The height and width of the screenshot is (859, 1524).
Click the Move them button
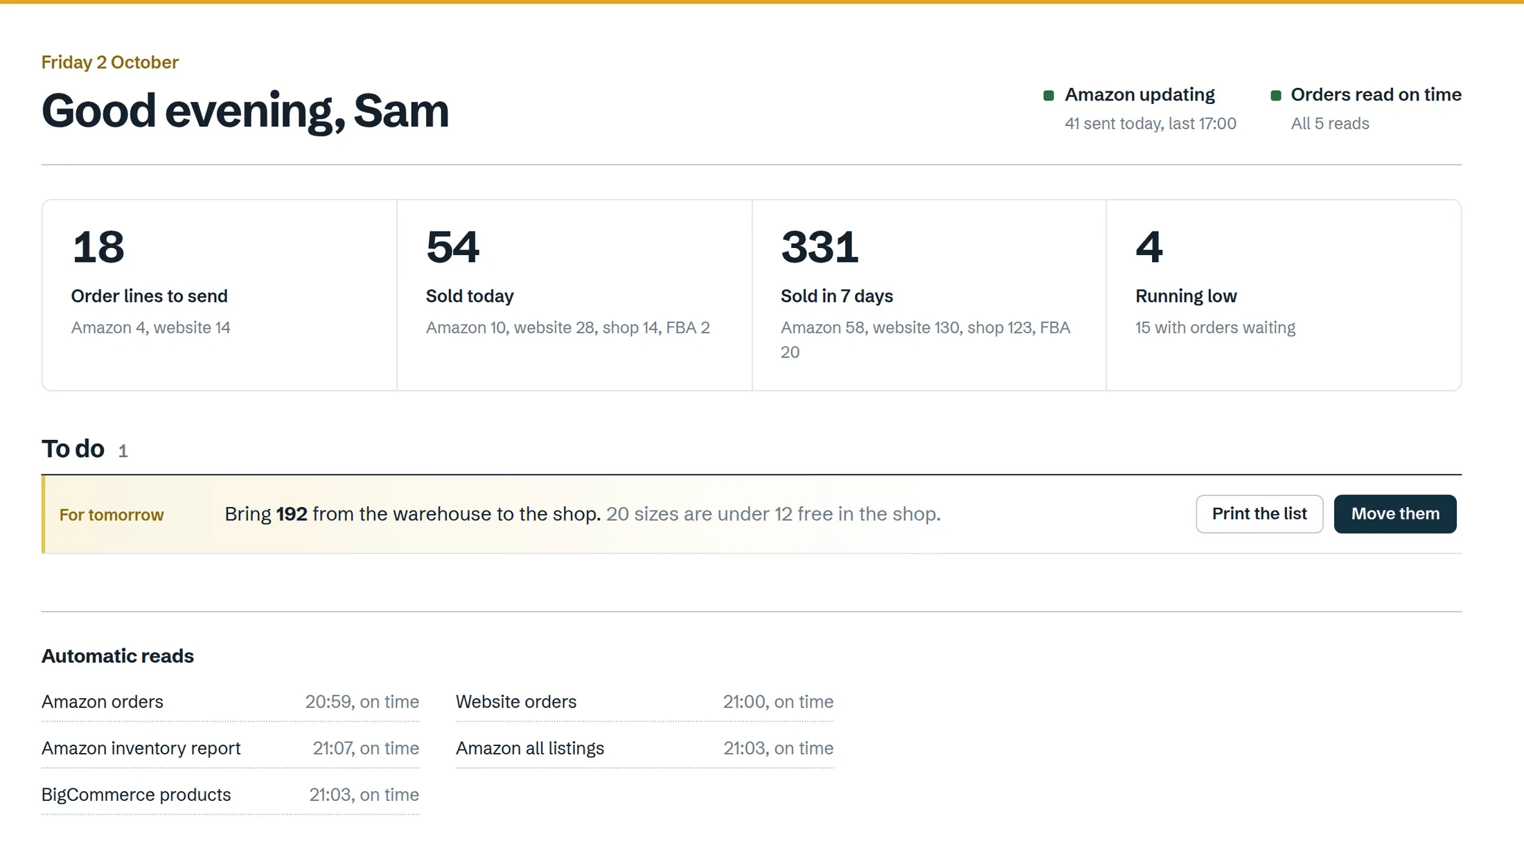click(1394, 514)
